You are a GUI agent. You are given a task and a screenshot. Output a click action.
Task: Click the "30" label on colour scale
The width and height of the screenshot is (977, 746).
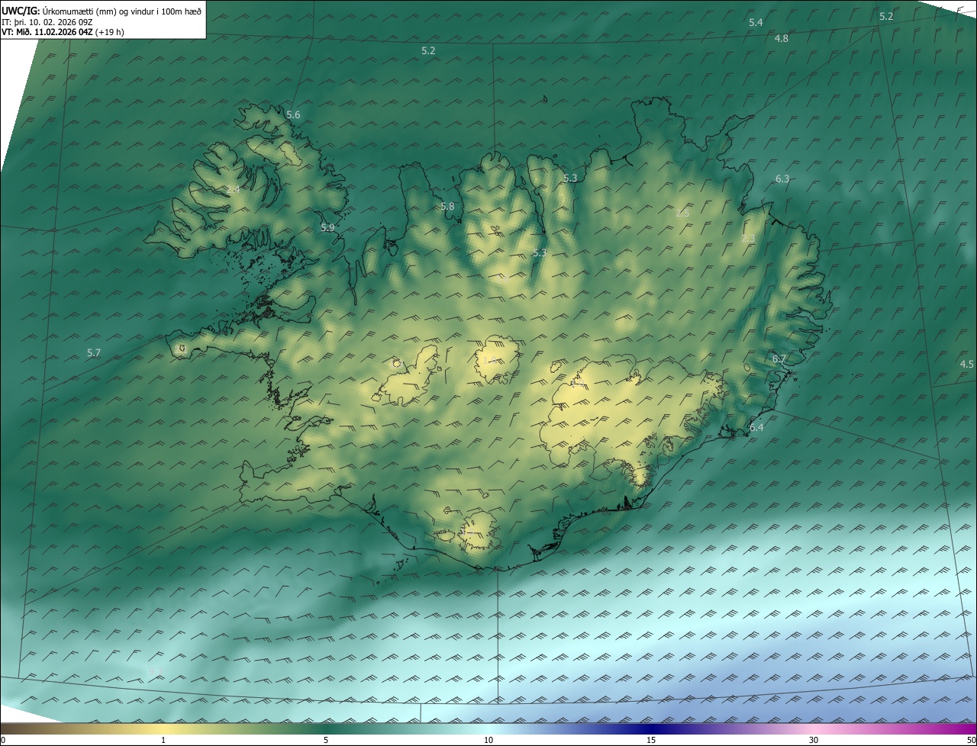click(x=814, y=740)
